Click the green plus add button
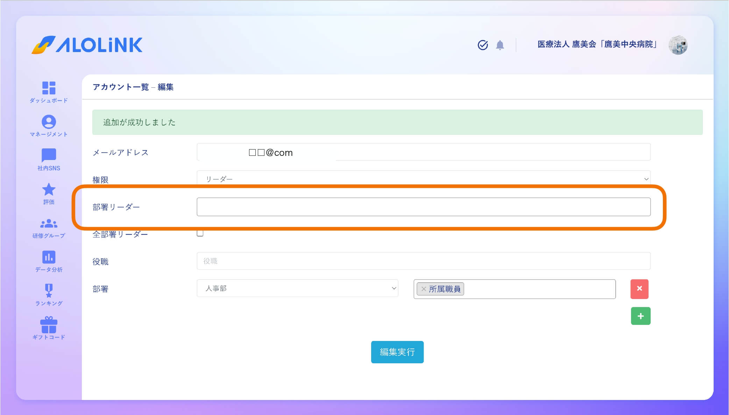Screen dimensions: 729x415 point(640,316)
